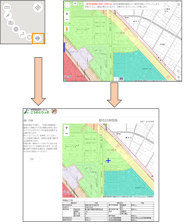This screenshot has width=185, height=224.
Task: Zoom in on the upper map
Action: 67,14
